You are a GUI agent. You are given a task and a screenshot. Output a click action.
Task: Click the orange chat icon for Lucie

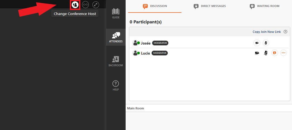pyautogui.click(x=274, y=53)
